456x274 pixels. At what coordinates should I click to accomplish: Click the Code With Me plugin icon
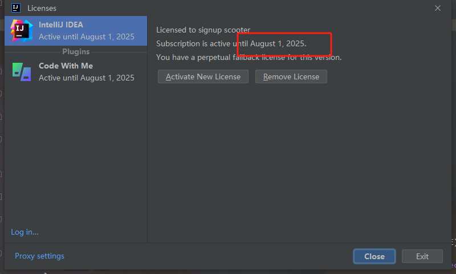click(x=22, y=71)
